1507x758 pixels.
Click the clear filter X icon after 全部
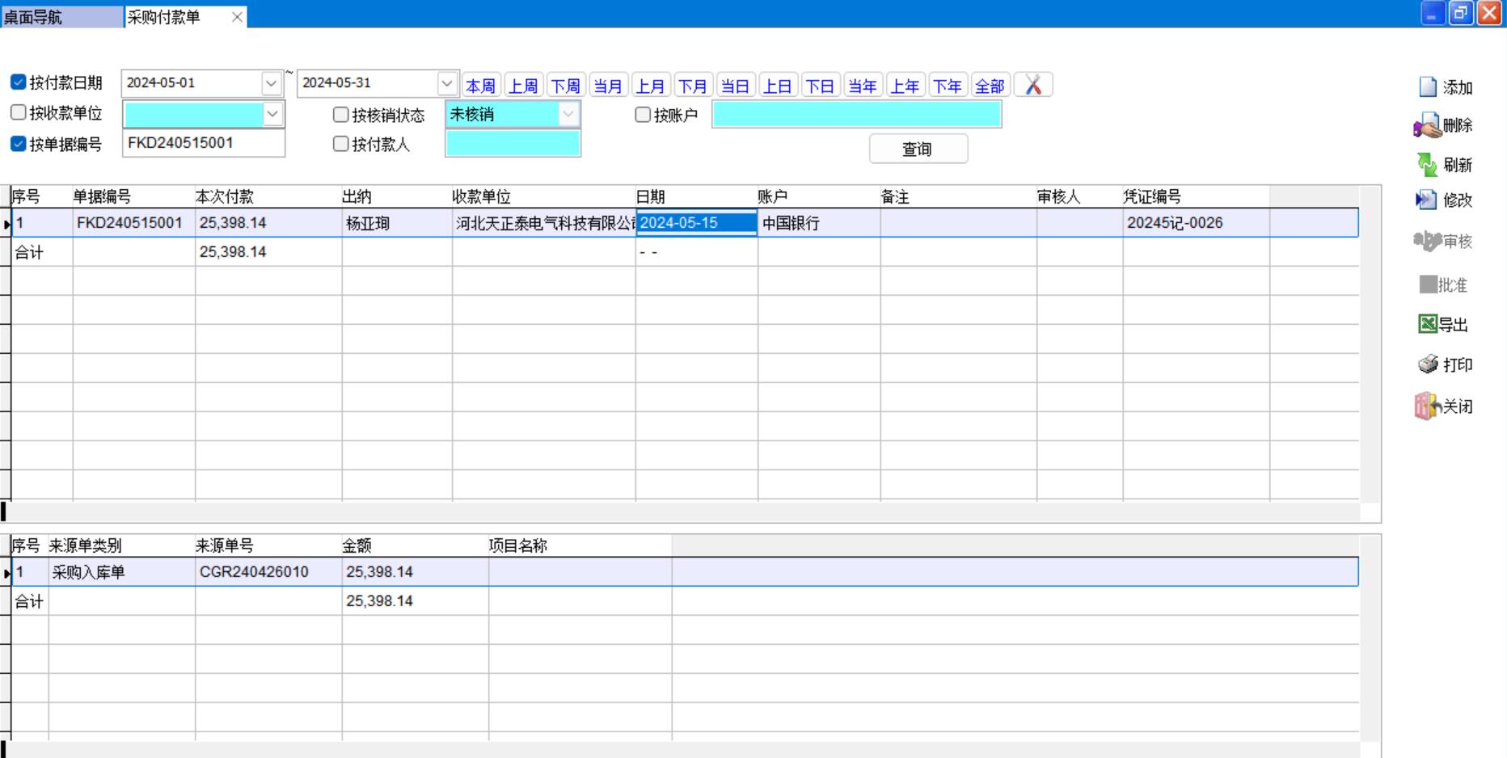click(x=1032, y=86)
